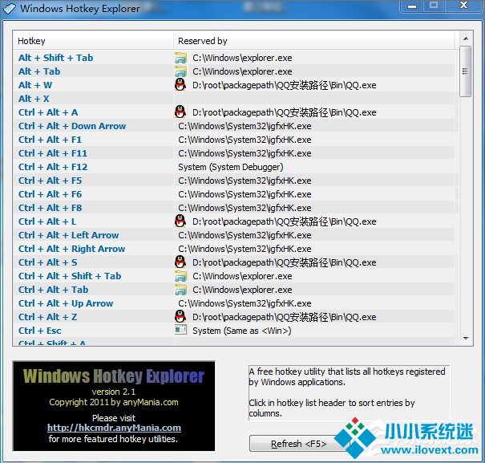Screen dimensions: 485x463
Task: Click the scroll down arrow of hotkey list
Action: pos(466,339)
